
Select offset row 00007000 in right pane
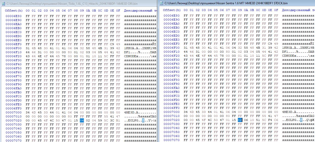(x=172, y=112)
